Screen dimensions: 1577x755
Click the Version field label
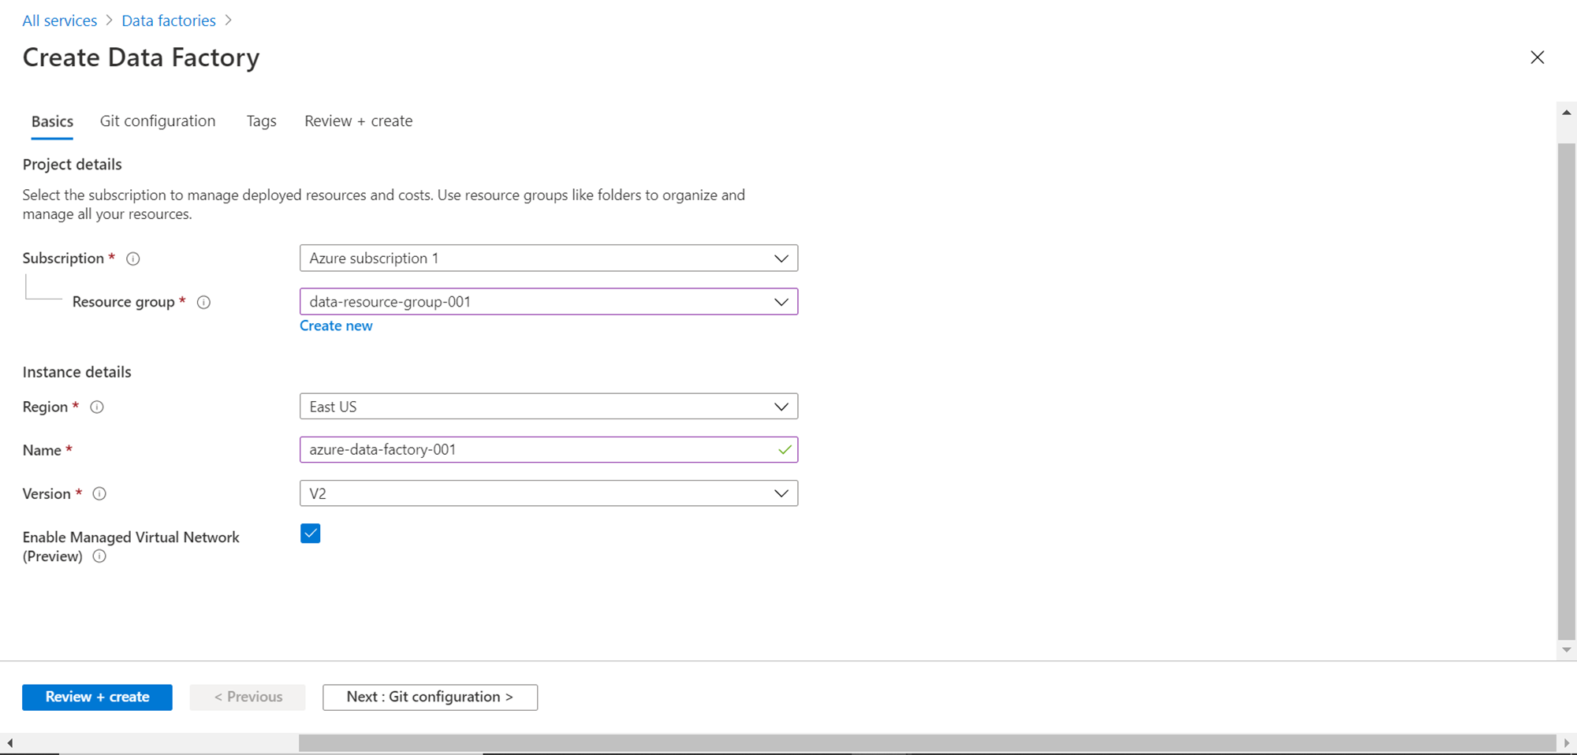coord(47,493)
